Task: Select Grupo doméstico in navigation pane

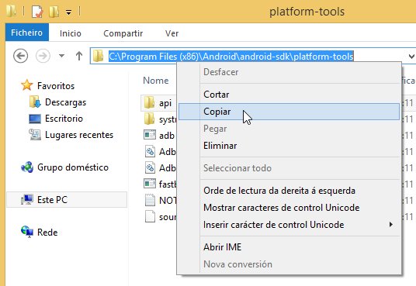Action: (x=73, y=167)
